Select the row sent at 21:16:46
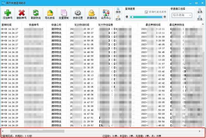 (101, 110)
